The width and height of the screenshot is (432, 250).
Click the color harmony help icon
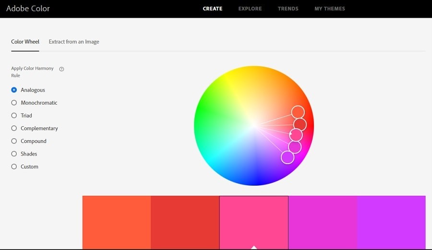click(x=61, y=69)
